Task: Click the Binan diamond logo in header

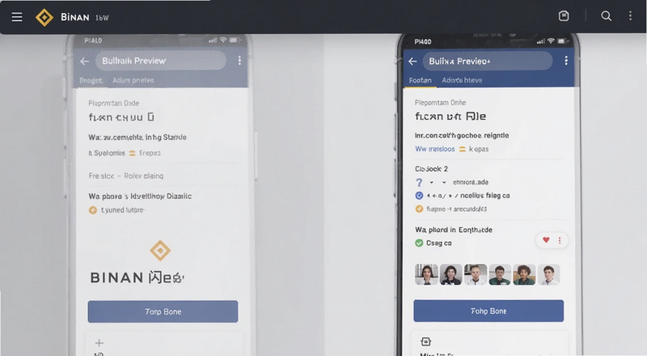Action: tap(44, 17)
